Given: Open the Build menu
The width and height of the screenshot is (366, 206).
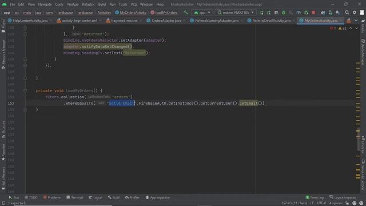Looking at the screenshot, I should [102, 5].
